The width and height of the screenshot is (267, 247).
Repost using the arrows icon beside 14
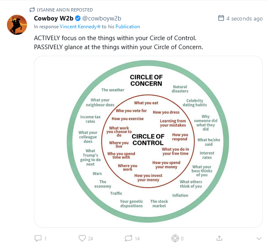click(128, 238)
